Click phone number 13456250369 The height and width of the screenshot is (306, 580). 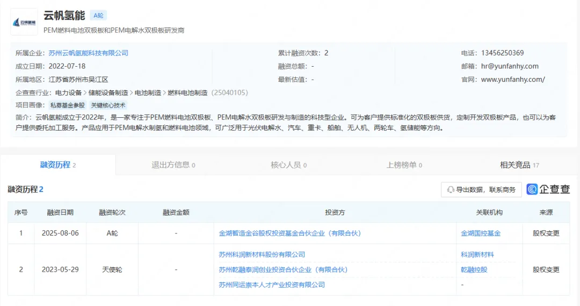coord(502,53)
